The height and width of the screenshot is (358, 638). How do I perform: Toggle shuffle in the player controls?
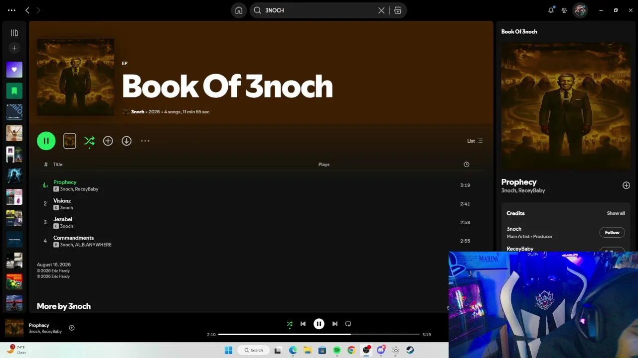(x=290, y=324)
